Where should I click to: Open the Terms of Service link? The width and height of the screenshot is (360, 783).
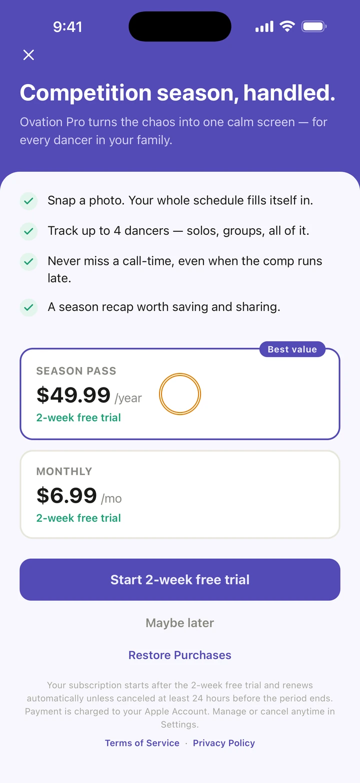pos(142,743)
